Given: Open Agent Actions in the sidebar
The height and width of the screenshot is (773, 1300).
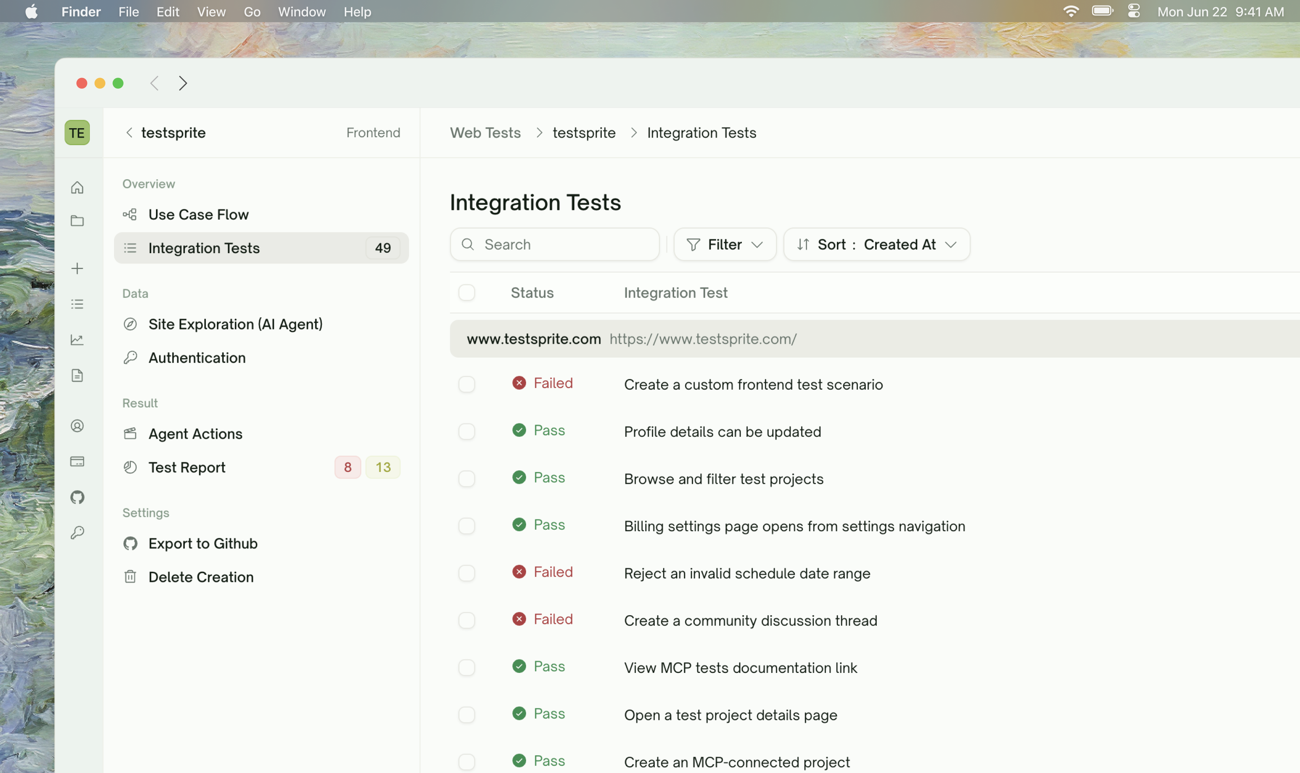Looking at the screenshot, I should [x=261, y=434].
